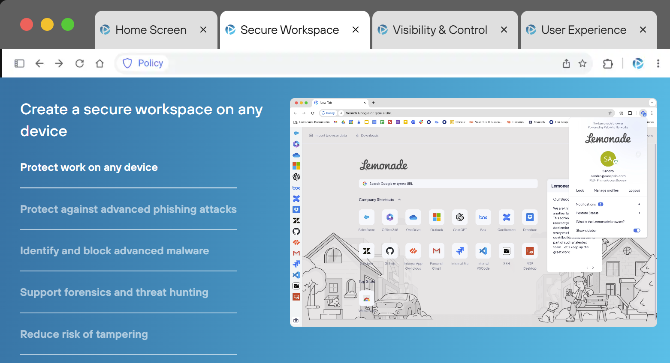Expand Protect against advanced phishing attacks

pyautogui.click(x=128, y=209)
